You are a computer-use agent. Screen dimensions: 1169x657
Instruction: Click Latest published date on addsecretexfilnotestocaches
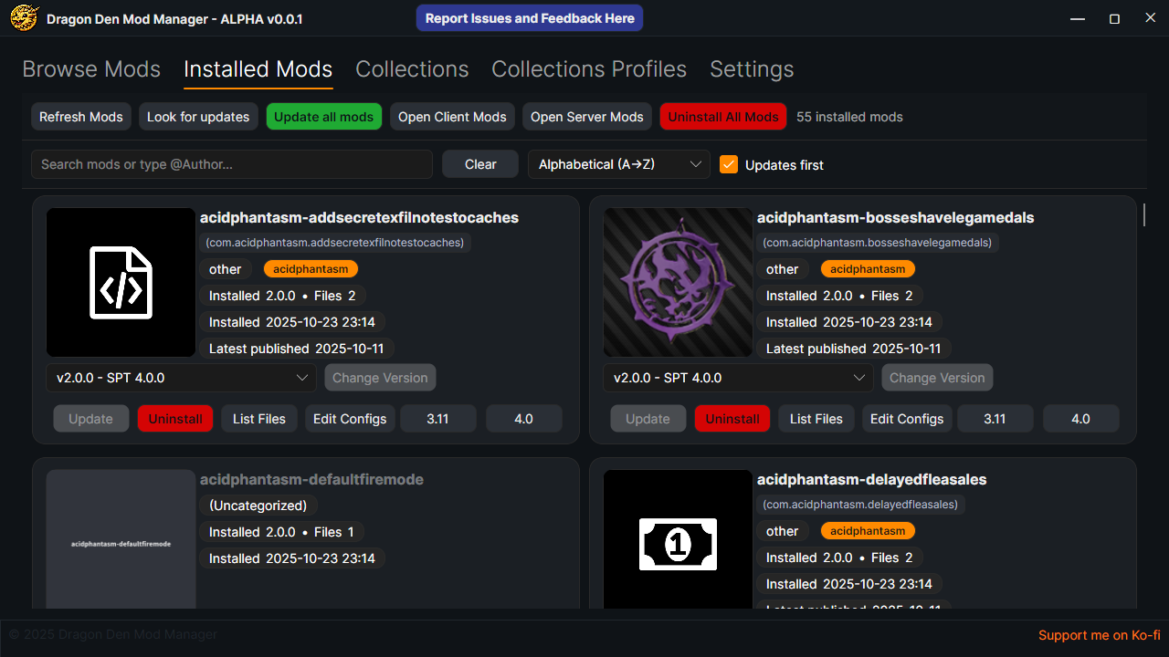pyautogui.click(x=297, y=349)
